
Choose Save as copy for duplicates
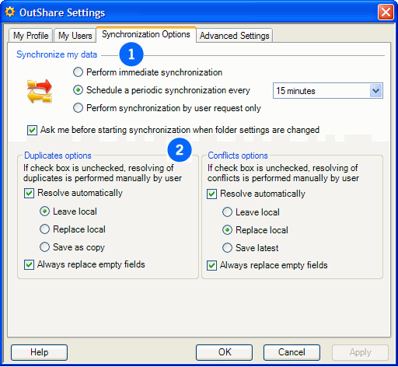[x=44, y=247]
